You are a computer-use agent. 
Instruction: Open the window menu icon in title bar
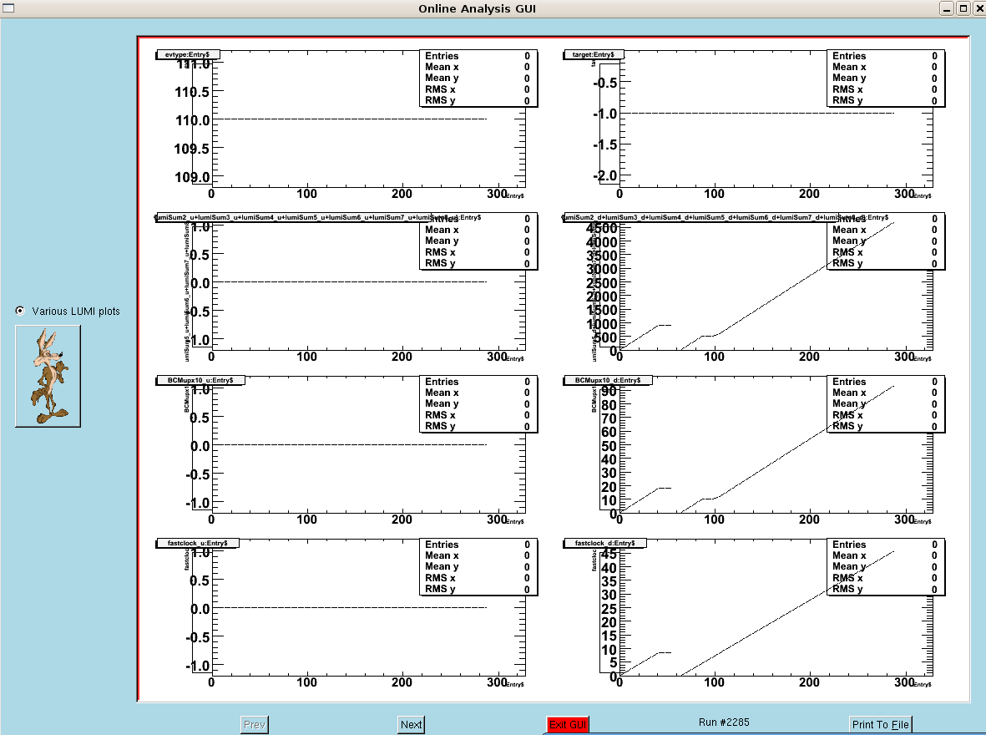coord(8,8)
